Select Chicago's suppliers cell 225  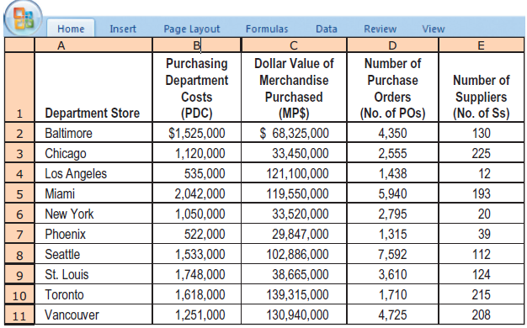pyautogui.click(x=482, y=153)
